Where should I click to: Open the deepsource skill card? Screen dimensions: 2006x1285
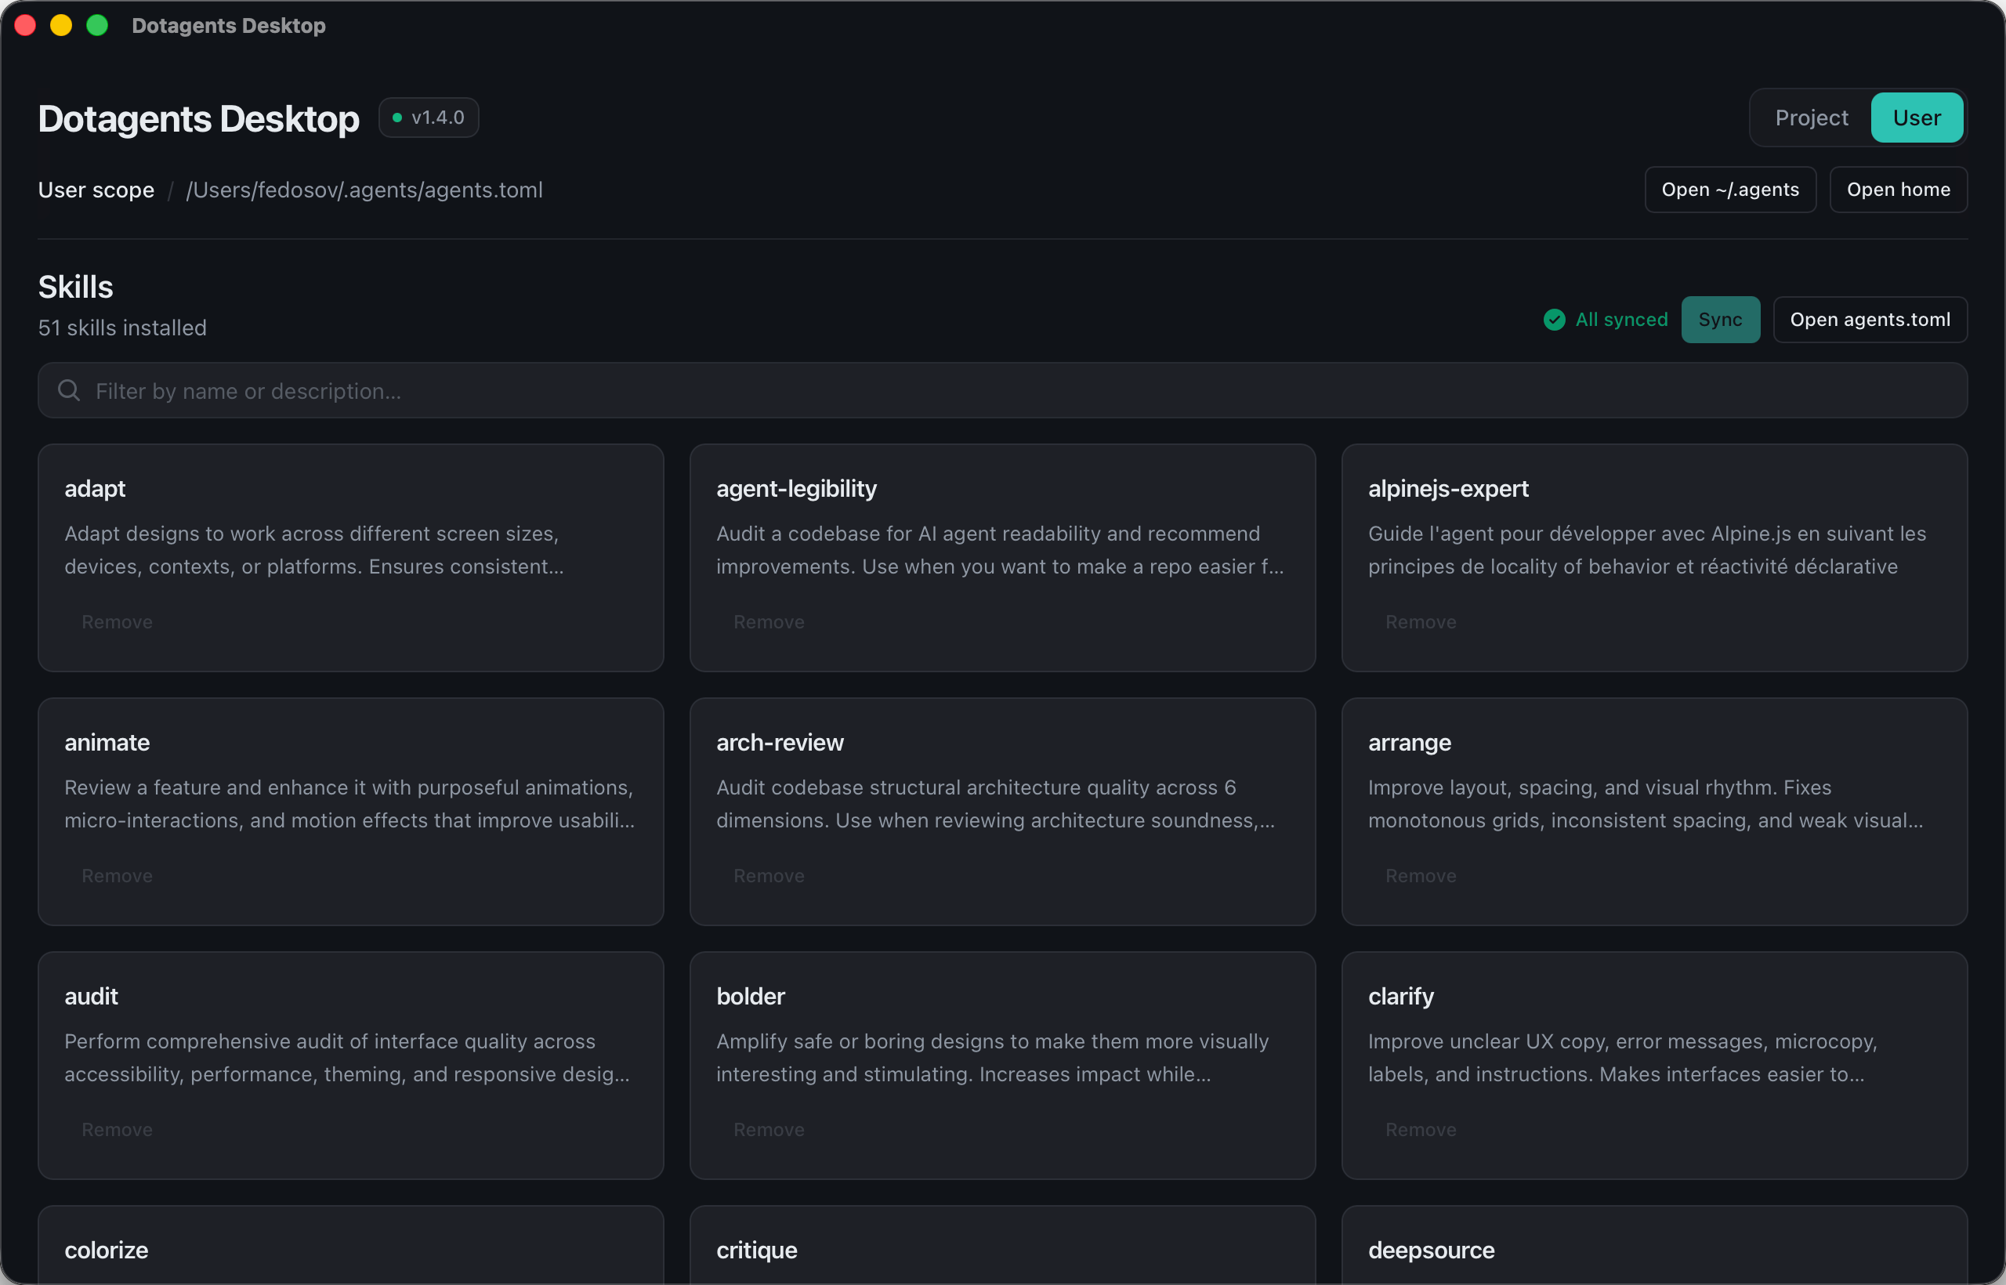click(1430, 1249)
